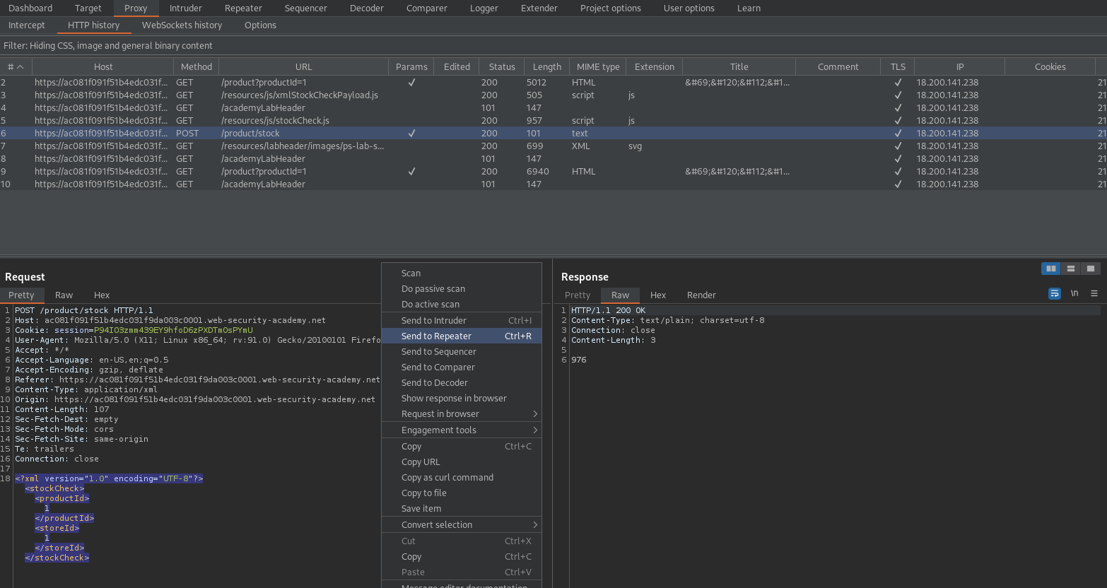Sort history by Status column header
Image resolution: width=1107 pixels, height=588 pixels.
click(502, 66)
